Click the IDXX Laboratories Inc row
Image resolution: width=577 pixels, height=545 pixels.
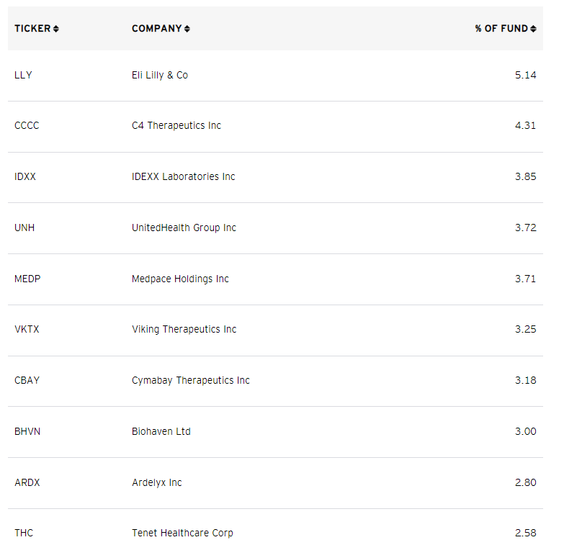click(x=182, y=176)
